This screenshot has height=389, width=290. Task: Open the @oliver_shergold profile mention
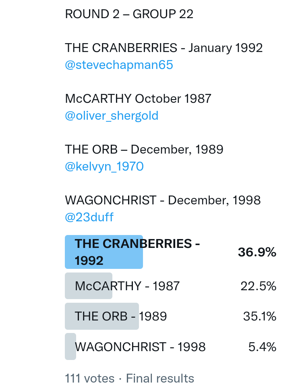click(112, 116)
